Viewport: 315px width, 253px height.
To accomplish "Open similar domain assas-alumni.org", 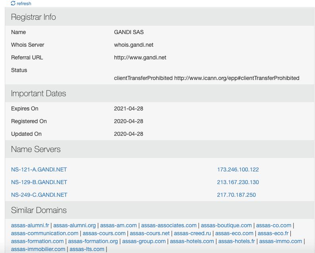I will (x=75, y=225).
